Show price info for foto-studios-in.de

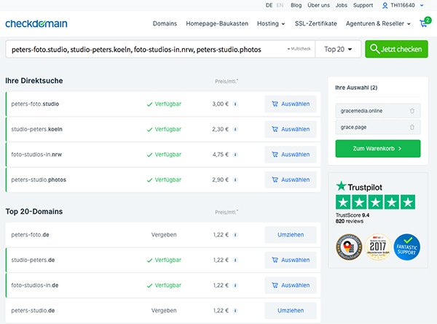tap(235, 285)
